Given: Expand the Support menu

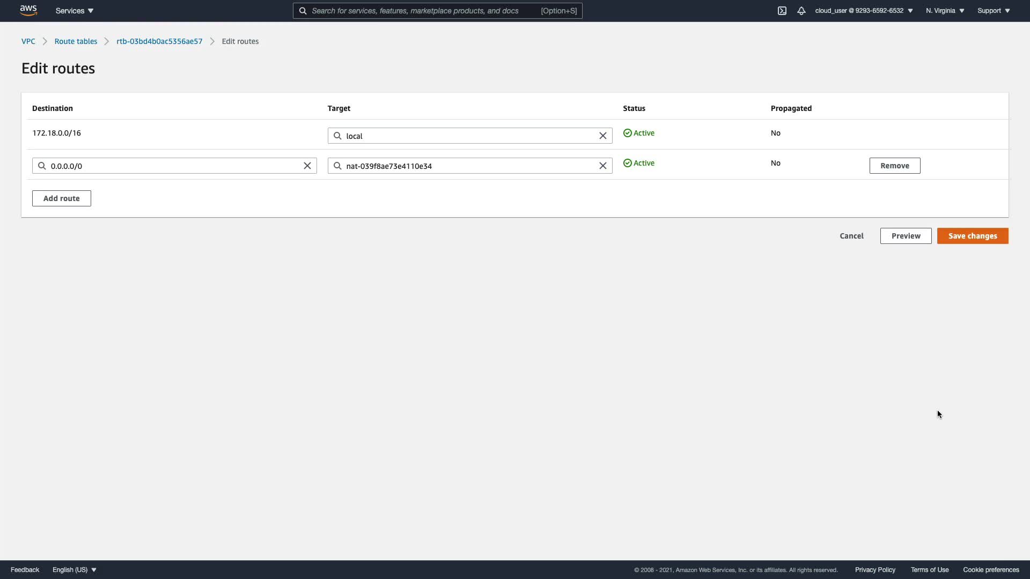Looking at the screenshot, I should 994,11.
